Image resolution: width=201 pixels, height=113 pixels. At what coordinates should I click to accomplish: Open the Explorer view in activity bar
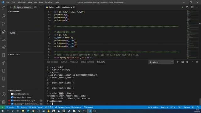click(x=3, y=8)
